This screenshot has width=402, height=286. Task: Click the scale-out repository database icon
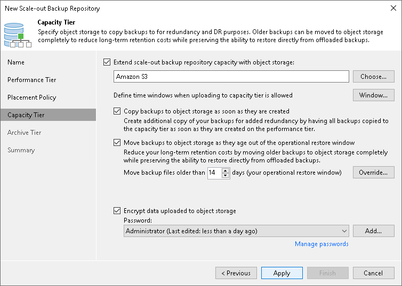[x=18, y=35]
